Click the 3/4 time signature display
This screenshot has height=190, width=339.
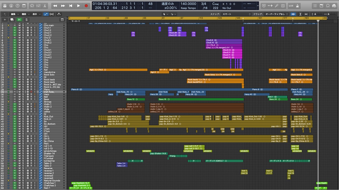(x=204, y=4)
